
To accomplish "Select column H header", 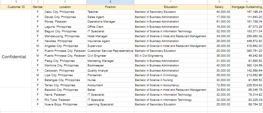I will pyautogui.click(x=247, y=2).
